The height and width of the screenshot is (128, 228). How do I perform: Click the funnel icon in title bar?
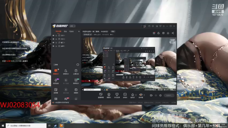pyautogui.click(x=160, y=26)
